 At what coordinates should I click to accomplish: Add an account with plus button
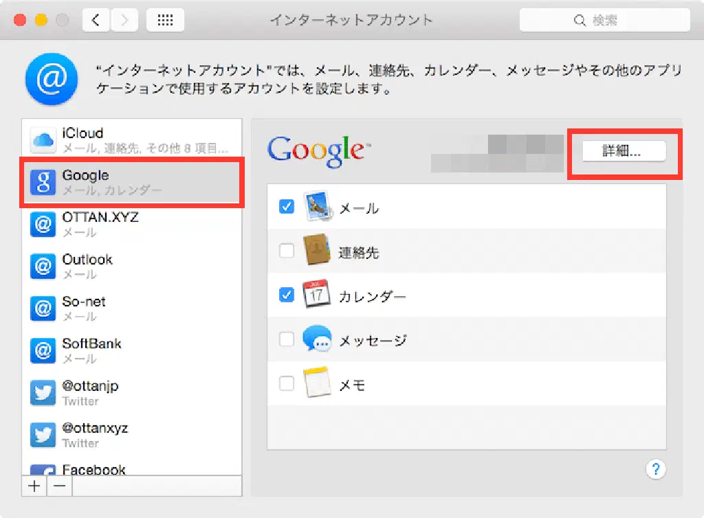[x=34, y=486]
